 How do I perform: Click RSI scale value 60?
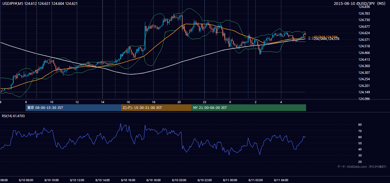[360, 137]
